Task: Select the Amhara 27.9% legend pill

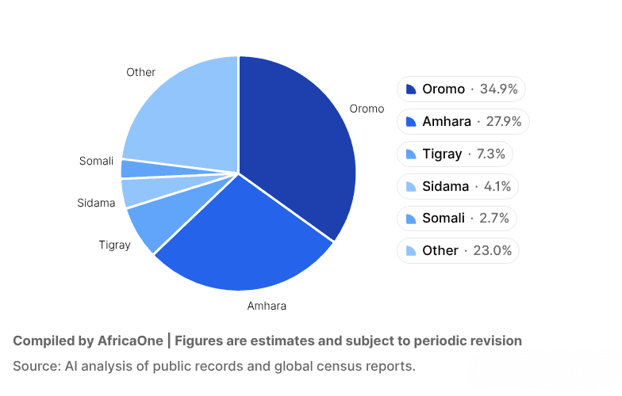Action: tap(463, 122)
